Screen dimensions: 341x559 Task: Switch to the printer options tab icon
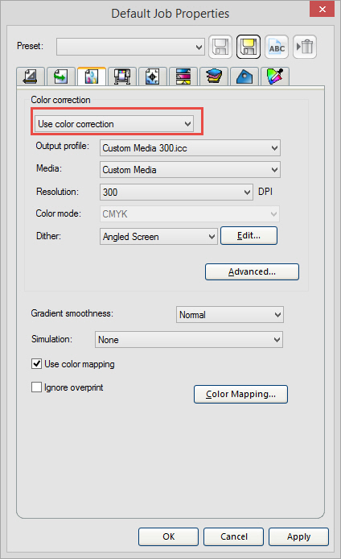coord(122,77)
